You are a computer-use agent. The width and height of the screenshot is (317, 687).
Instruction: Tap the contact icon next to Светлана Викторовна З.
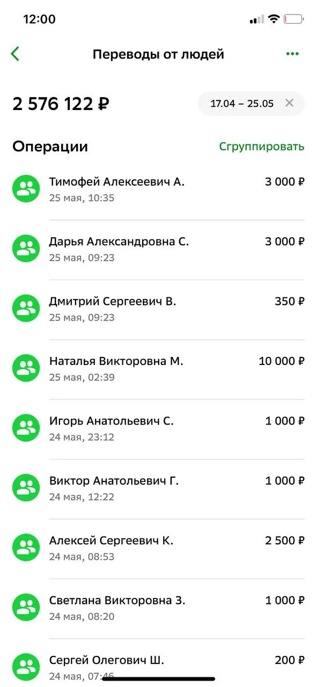[x=25, y=606]
